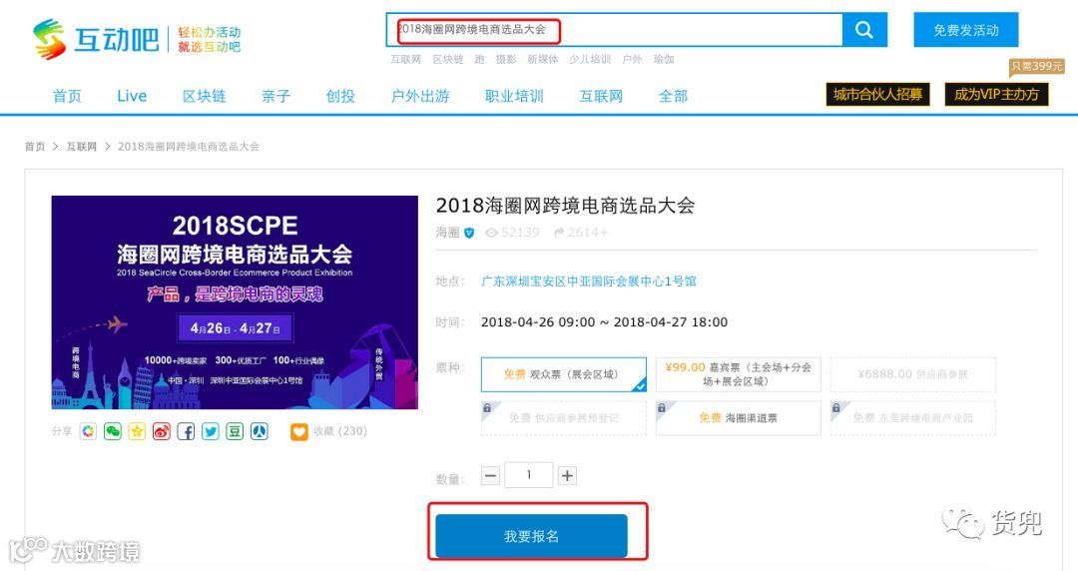Open the 互联网 navigation tab
The image size is (1078, 571).
(x=602, y=96)
